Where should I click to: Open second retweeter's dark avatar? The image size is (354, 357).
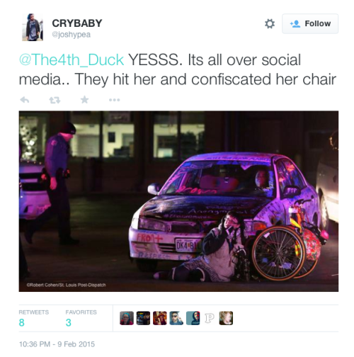pyautogui.click(x=143, y=318)
